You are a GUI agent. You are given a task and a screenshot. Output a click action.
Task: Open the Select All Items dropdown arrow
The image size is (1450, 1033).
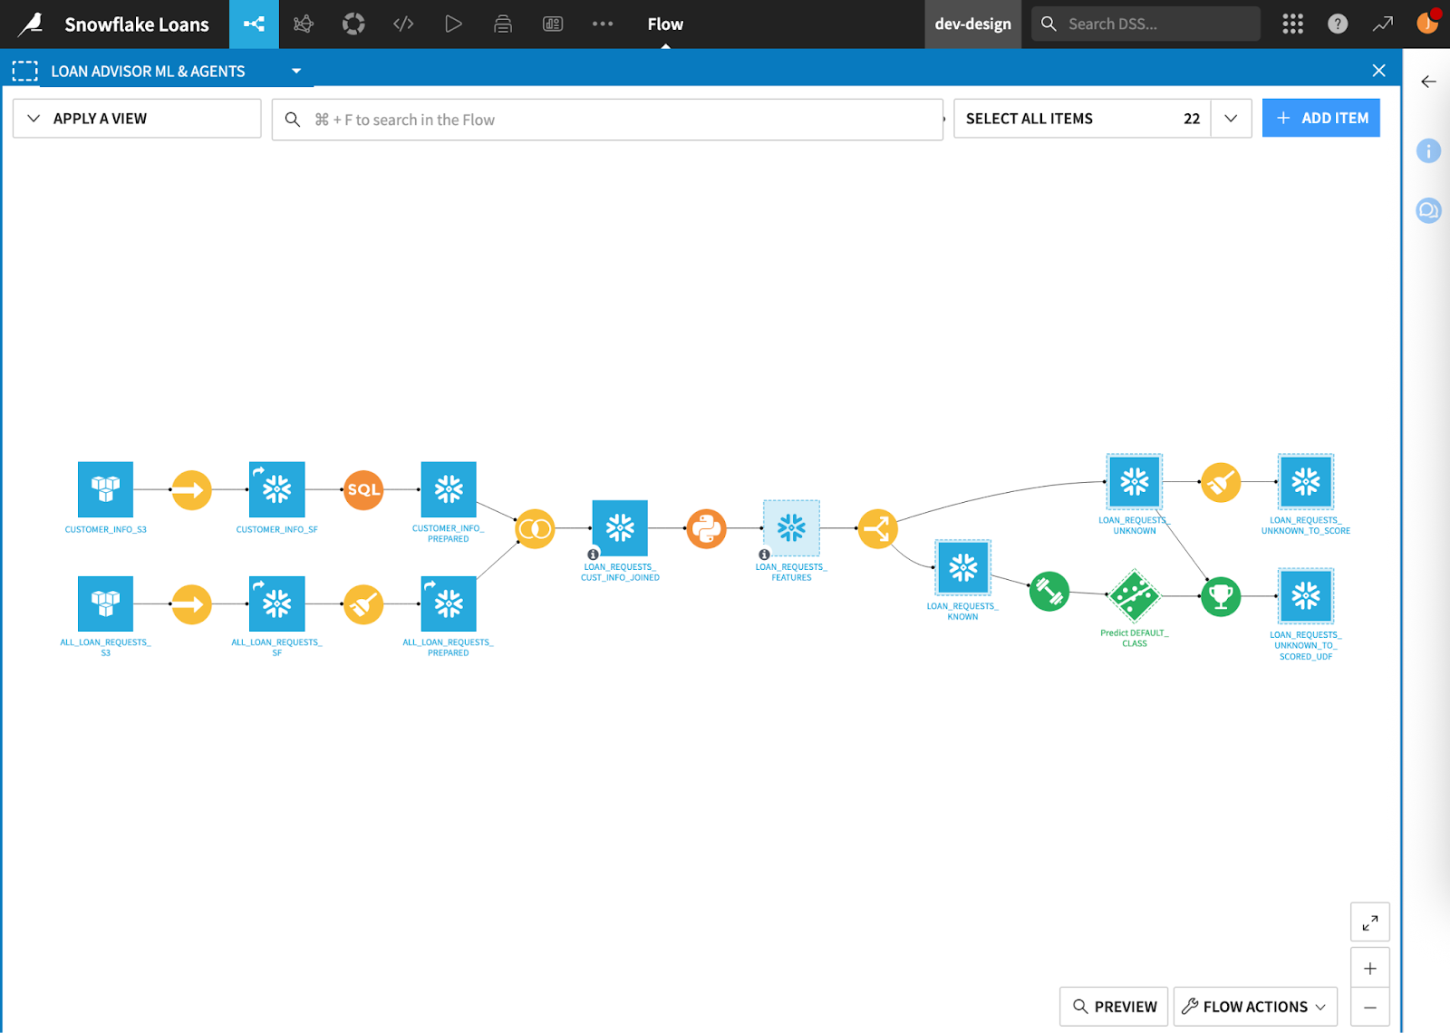[1231, 119]
